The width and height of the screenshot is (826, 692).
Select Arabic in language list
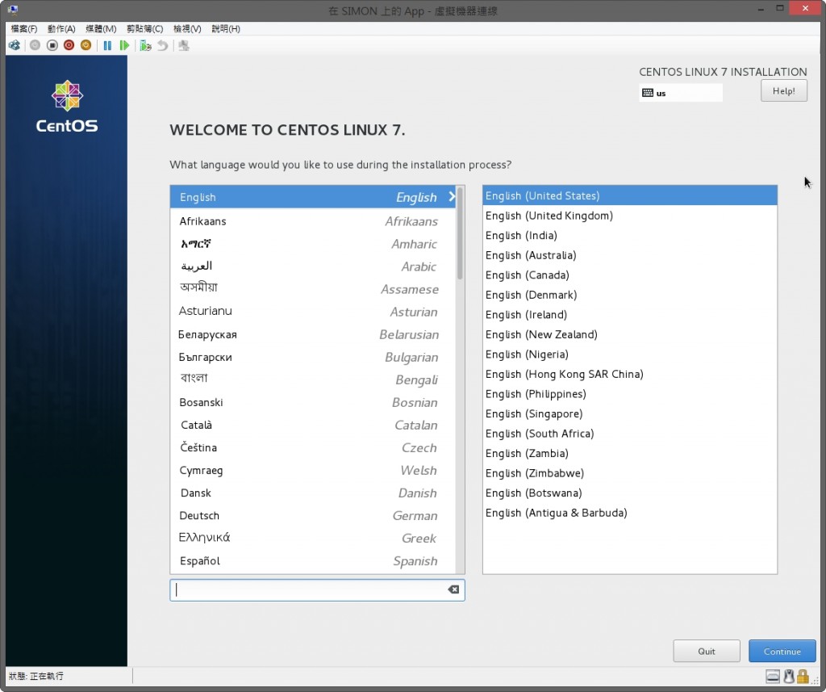(x=313, y=266)
